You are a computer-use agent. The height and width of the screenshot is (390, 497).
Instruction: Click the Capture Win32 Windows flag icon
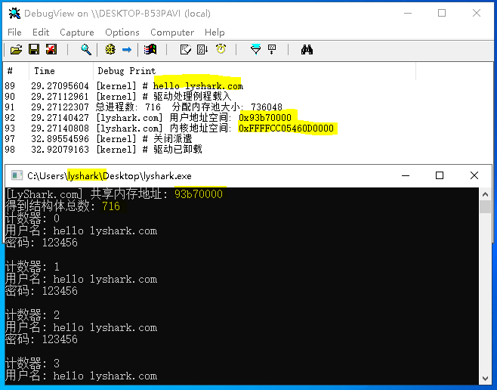pos(150,49)
